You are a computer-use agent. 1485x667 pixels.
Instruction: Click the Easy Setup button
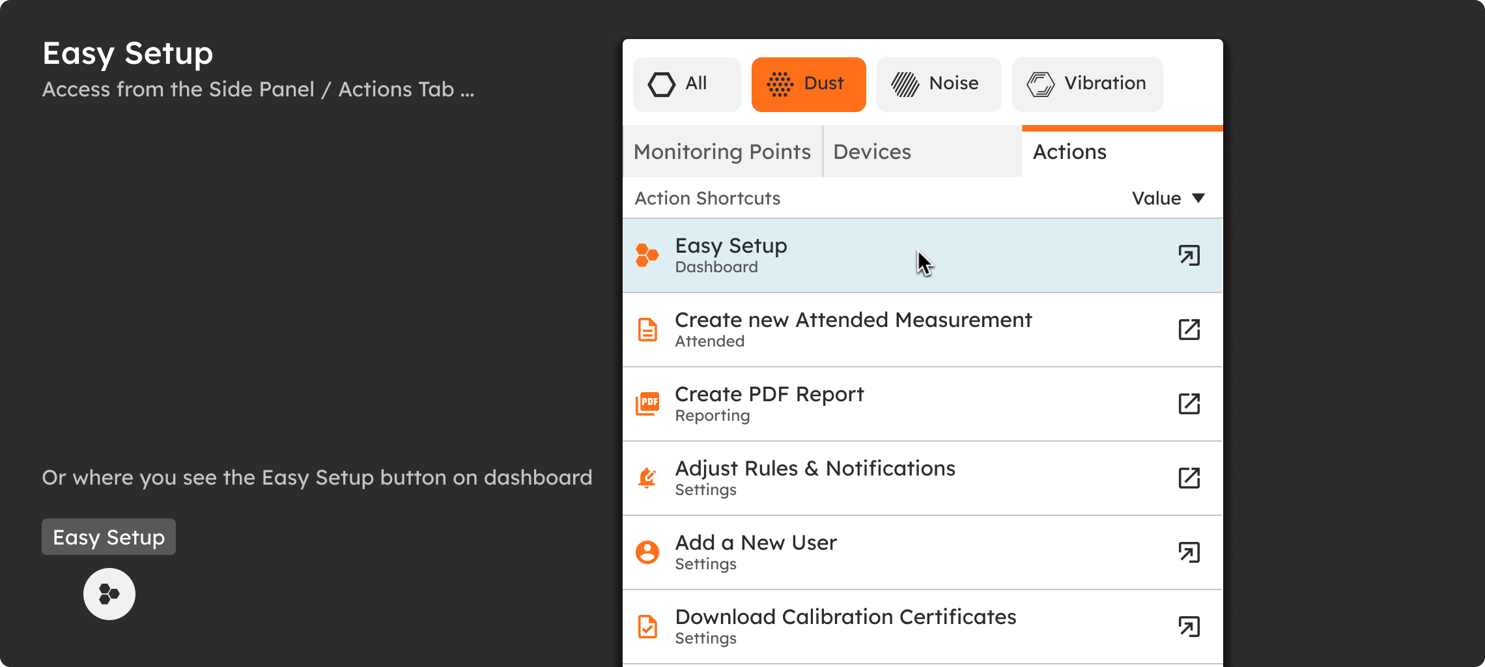click(108, 537)
